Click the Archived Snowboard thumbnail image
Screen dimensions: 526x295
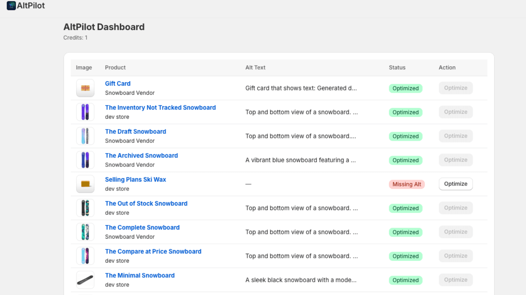(85, 160)
